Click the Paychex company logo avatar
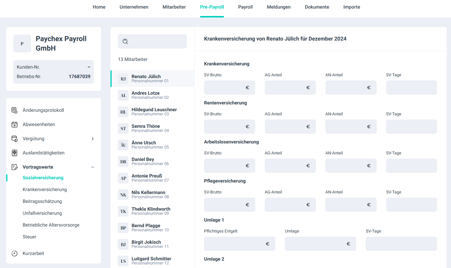Screen dimensions: 451x268 22,43
